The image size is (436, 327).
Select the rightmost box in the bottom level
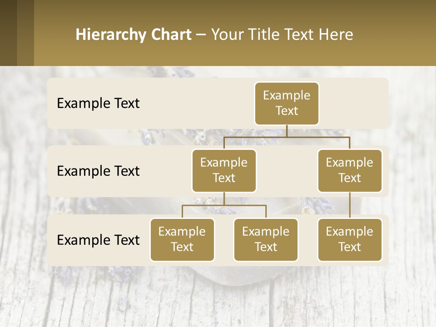(350, 239)
